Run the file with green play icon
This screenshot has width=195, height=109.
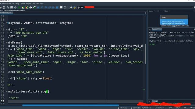click(x=19, y=8)
